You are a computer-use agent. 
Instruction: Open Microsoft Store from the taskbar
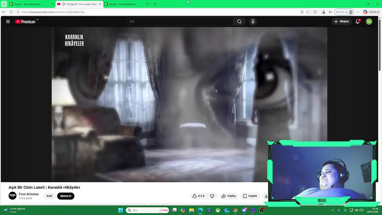[x=209, y=210]
